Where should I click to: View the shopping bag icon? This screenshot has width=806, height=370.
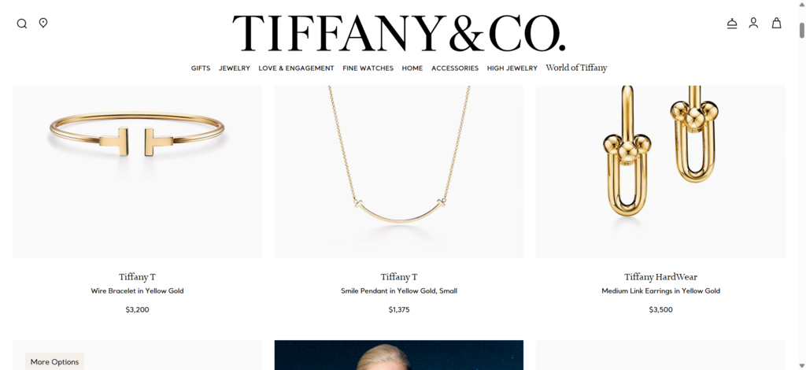(777, 23)
